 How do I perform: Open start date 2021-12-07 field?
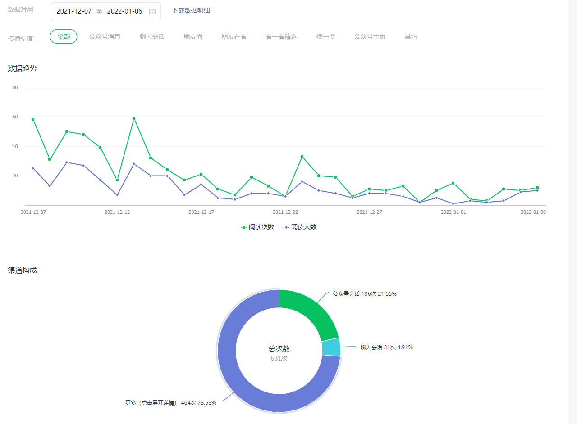[x=74, y=11]
